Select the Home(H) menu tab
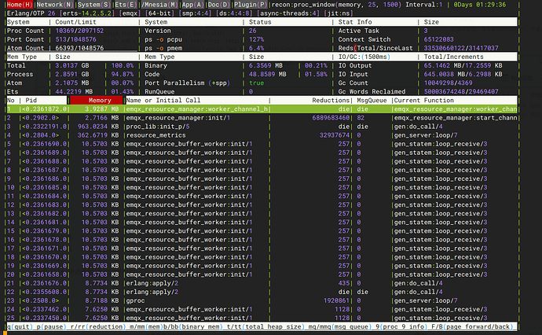The height and width of the screenshot is (335, 542). pyautogui.click(x=20, y=5)
